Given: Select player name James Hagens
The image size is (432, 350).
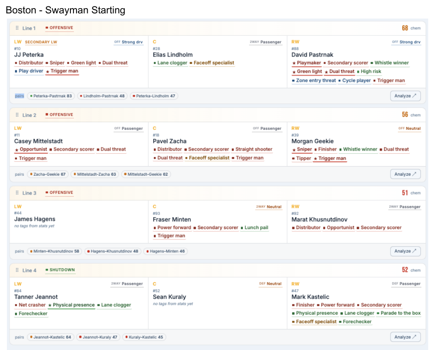Looking at the screenshot, I should tap(35, 219).
